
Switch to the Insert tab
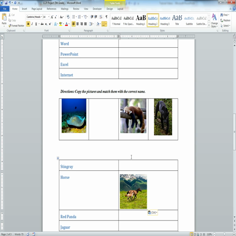(25, 9)
